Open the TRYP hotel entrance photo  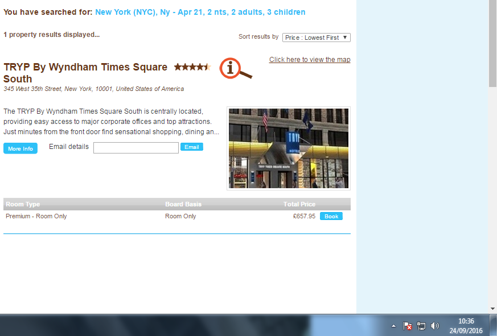(289, 148)
